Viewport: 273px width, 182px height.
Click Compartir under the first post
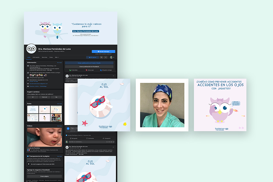point(106,138)
